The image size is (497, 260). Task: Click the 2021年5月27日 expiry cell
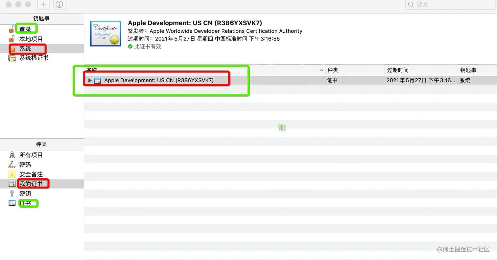click(421, 80)
